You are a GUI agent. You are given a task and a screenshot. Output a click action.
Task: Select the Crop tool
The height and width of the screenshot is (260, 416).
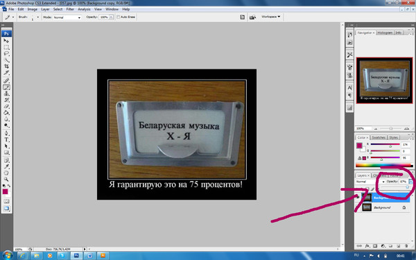(x=6, y=66)
